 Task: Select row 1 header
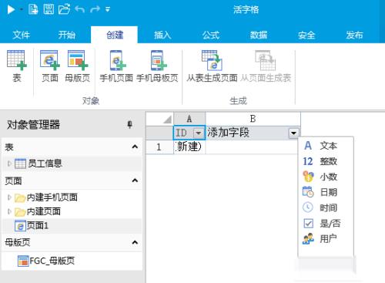pos(159,147)
